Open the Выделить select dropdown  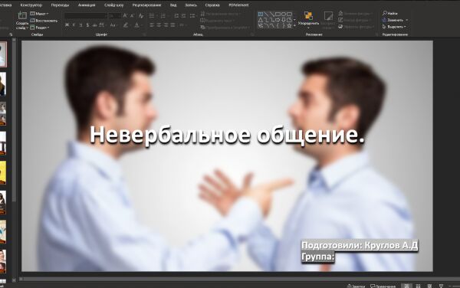tap(394, 27)
